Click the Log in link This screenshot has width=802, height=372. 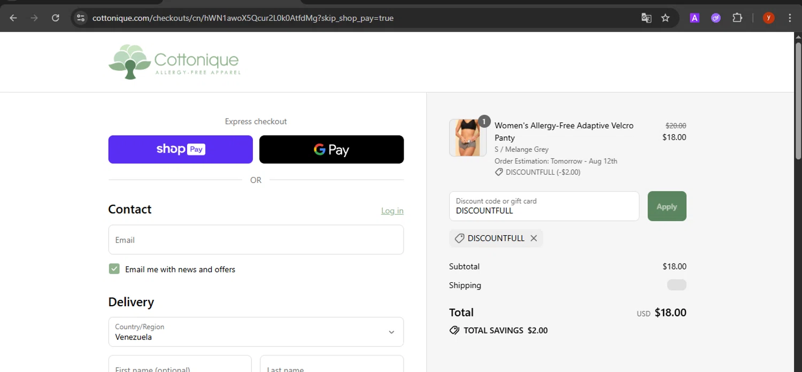pos(392,211)
